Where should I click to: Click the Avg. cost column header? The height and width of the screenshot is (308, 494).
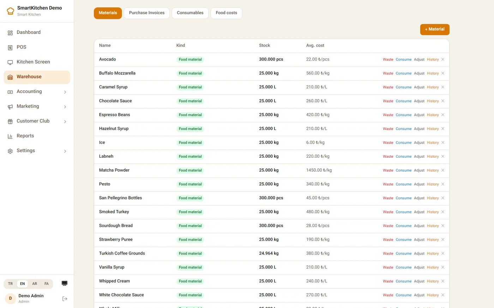pos(315,45)
